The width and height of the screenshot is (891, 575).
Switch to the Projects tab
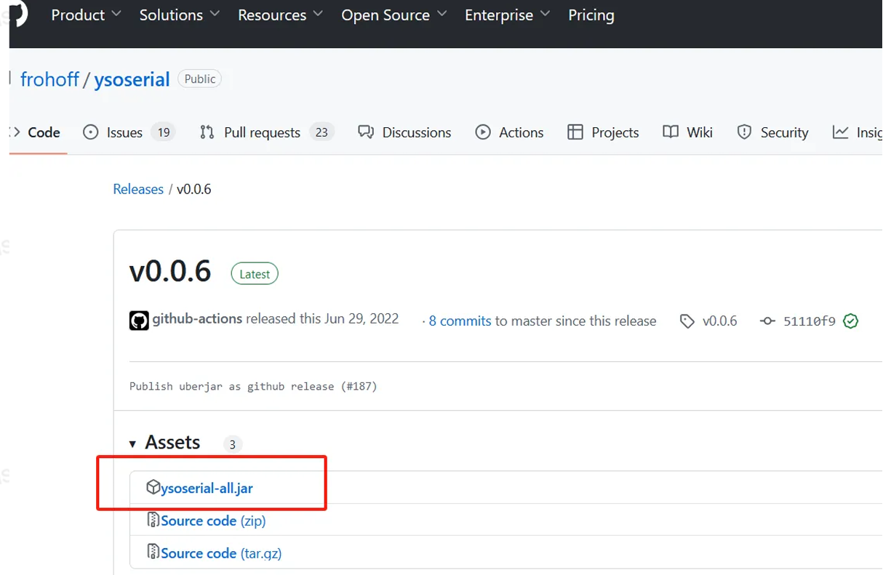pyautogui.click(x=603, y=132)
